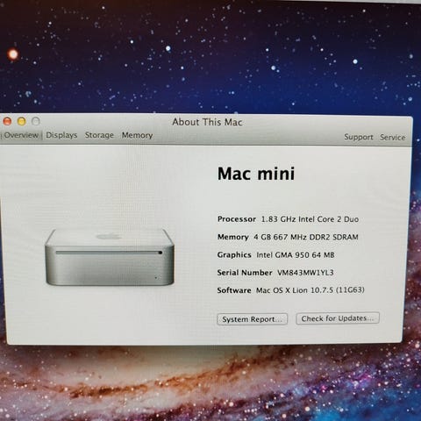Open the Service section
Image resolution: width=421 pixels, height=421 pixels.
tap(393, 138)
